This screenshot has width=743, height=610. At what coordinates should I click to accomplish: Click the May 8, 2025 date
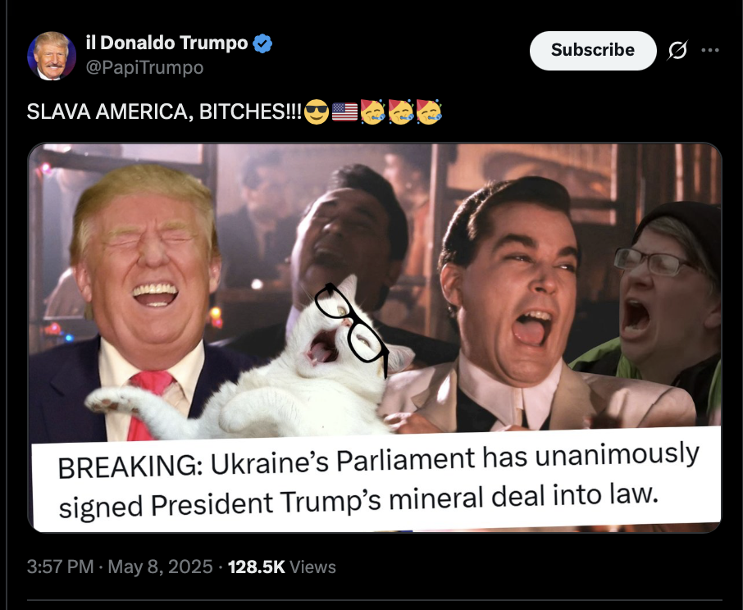(x=160, y=567)
